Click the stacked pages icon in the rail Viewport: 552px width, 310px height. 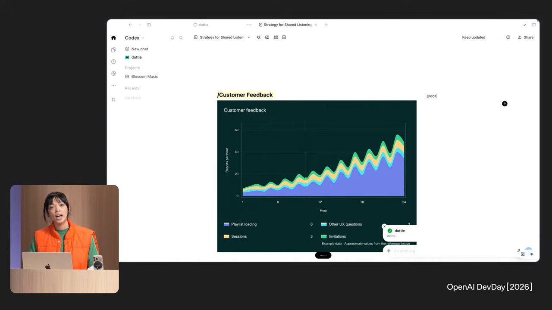(113, 50)
